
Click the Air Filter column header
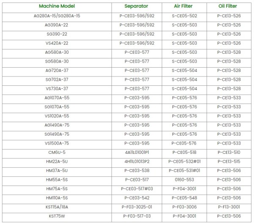pos(184,6)
